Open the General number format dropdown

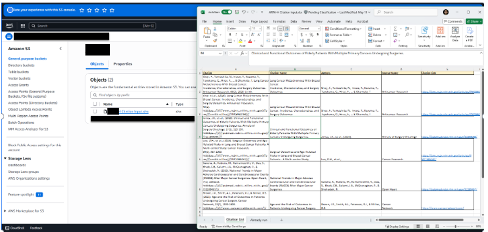coord(319,28)
